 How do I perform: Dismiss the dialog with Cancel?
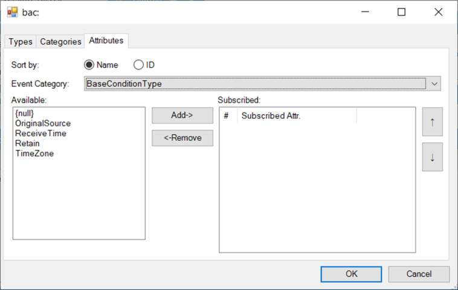point(419,274)
